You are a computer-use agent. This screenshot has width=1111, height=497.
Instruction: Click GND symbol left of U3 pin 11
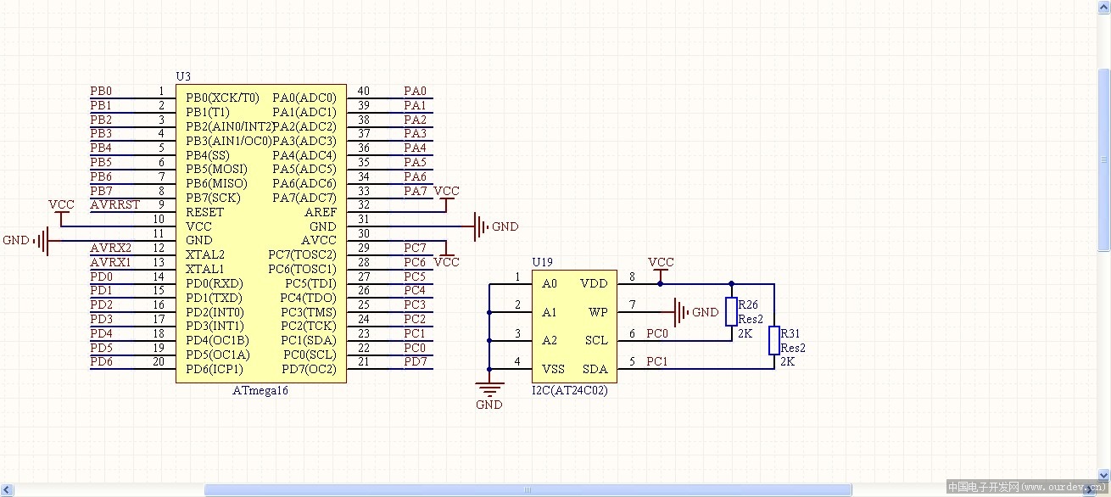pyautogui.click(x=42, y=241)
